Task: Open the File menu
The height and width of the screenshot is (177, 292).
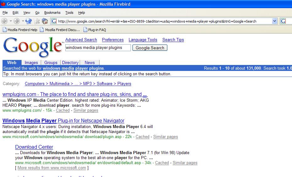Action: coord(5,13)
